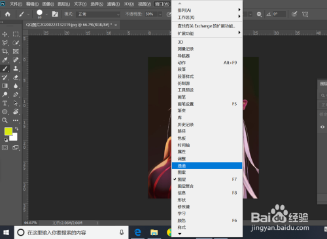
Task: Choose 动作 Alt+F9 menu item
Action: (207, 63)
